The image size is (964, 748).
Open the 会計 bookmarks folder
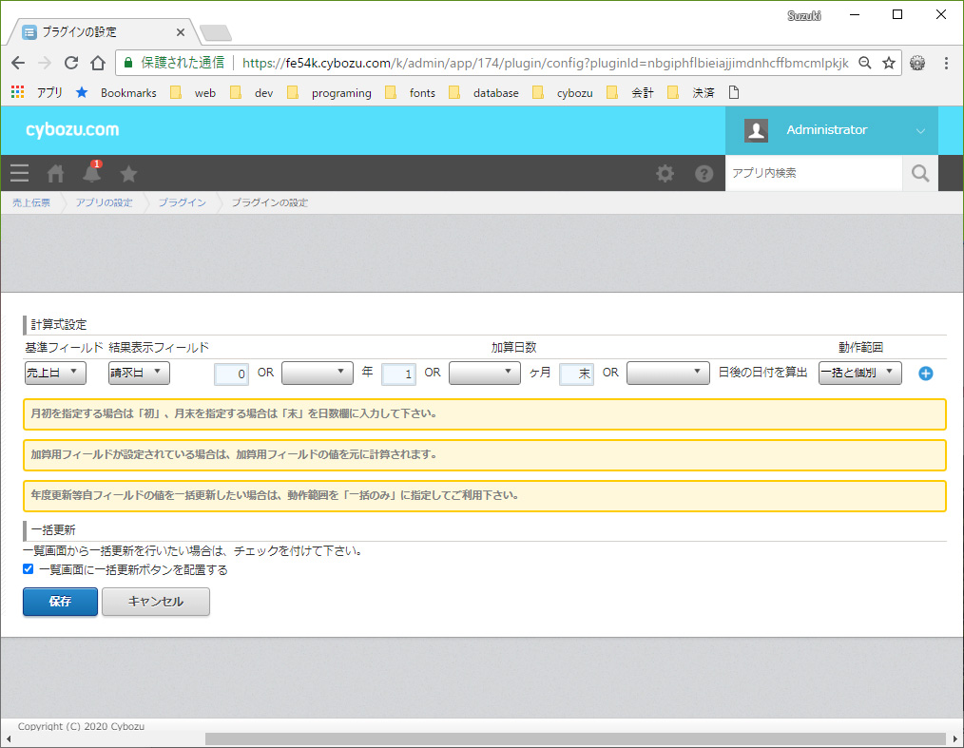(x=630, y=93)
